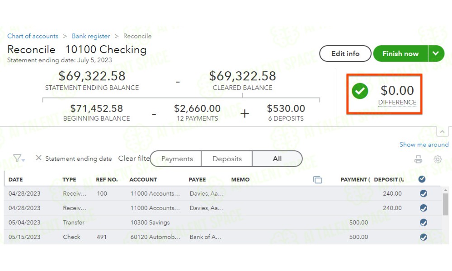The height and width of the screenshot is (271, 452).
Task: Click the Edit info button
Action: pos(345,53)
